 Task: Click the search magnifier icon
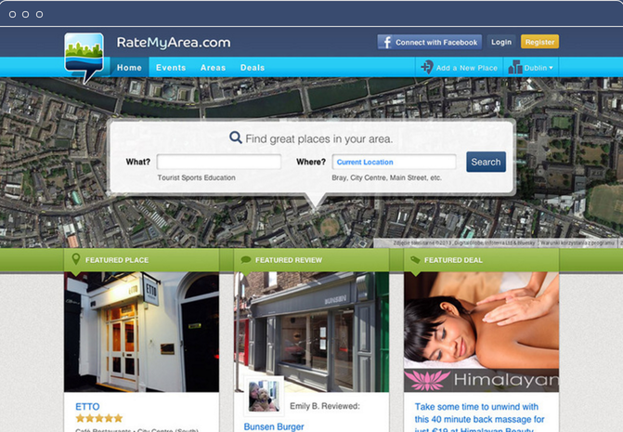236,137
